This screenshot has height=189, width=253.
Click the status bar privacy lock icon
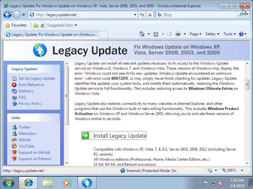(x=210, y=170)
